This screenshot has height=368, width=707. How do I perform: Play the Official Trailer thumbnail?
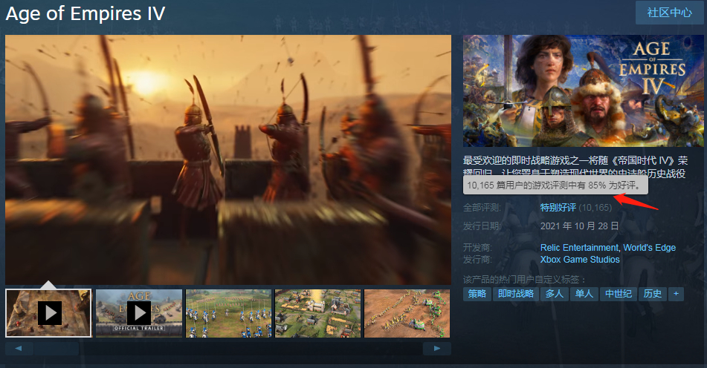[x=139, y=313]
